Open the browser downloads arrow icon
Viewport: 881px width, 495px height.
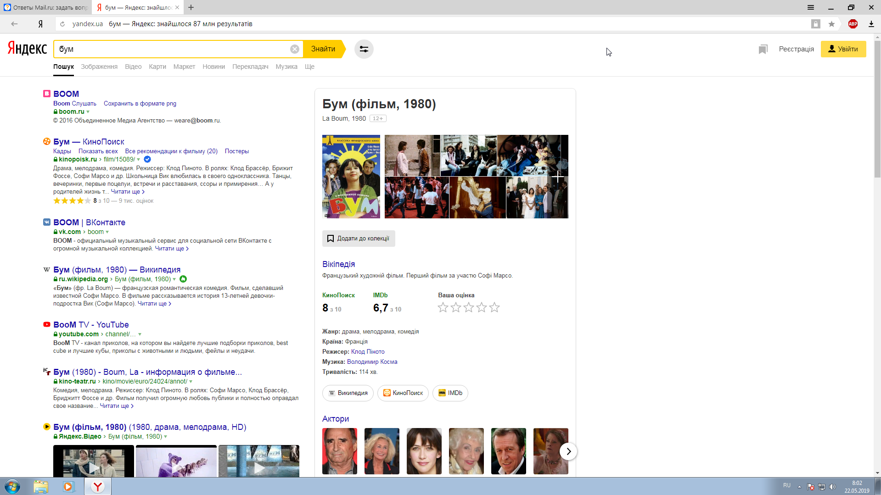(871, 24)
